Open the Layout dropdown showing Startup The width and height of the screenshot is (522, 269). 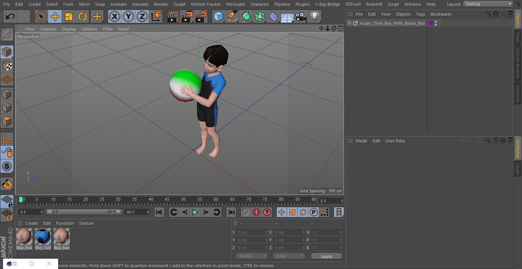point(488,4)
